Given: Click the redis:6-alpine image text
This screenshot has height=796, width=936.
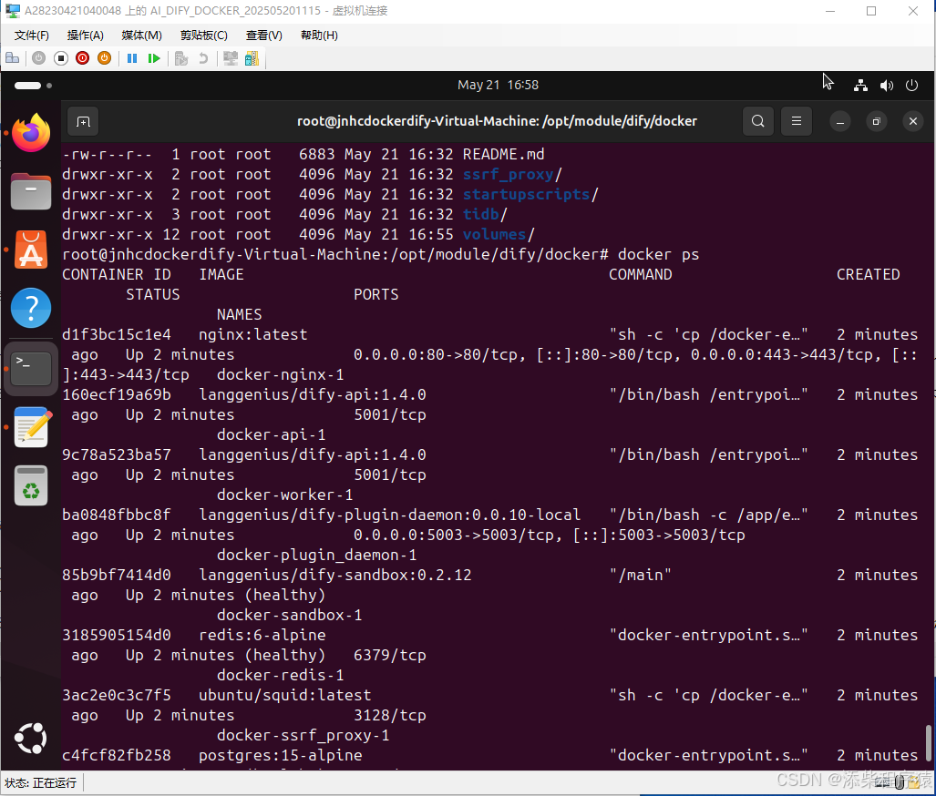Looking at the screenshot, I should tap(262, 635).
